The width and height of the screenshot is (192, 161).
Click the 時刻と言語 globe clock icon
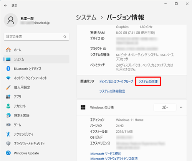pos(8,115)
